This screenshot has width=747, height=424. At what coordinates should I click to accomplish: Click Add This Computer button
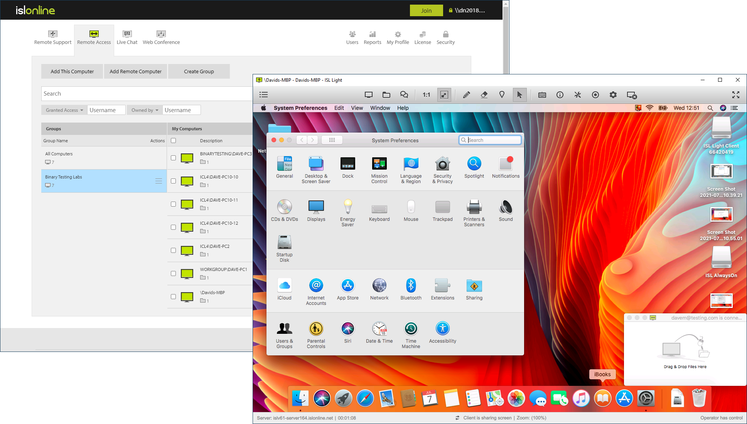click(72, 71)
